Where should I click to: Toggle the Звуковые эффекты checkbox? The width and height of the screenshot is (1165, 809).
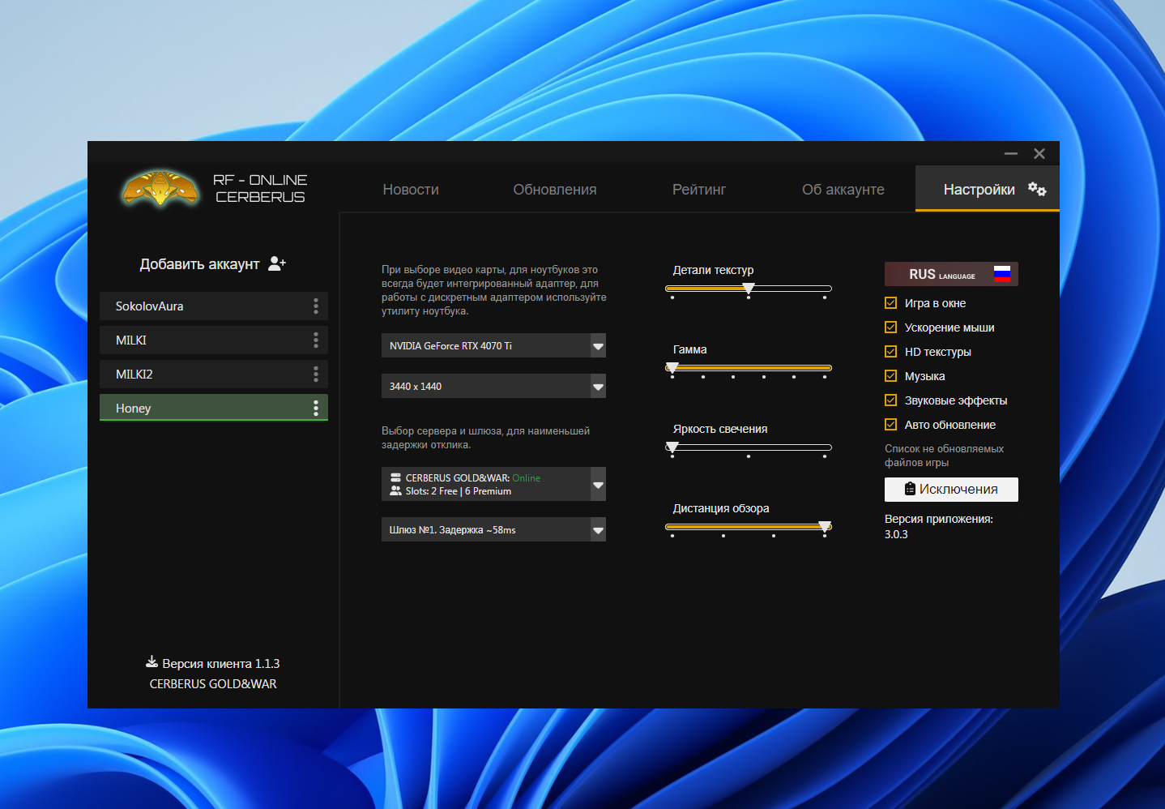pos(891,400)
